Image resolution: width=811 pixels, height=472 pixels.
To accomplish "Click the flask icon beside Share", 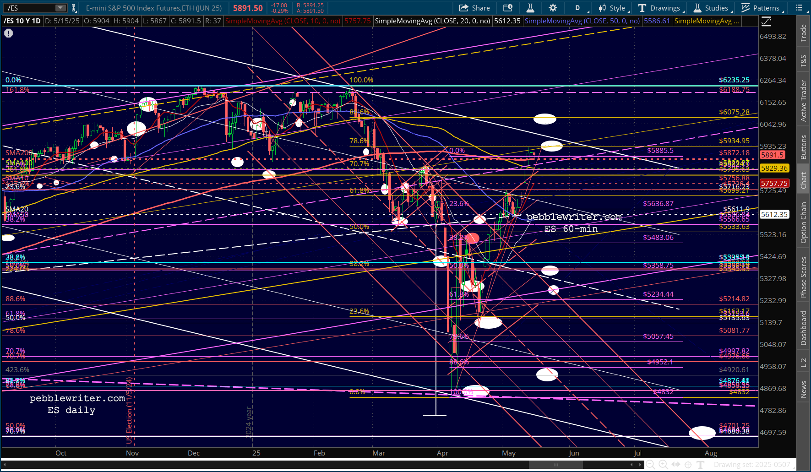I will coord(530,8).
